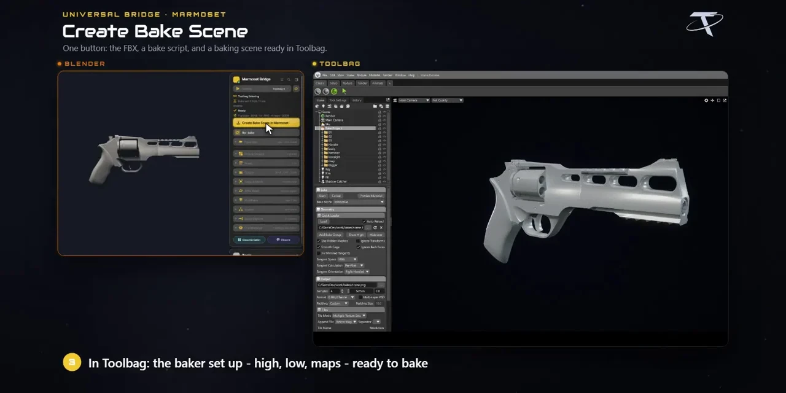Toggle Ignore Transforms checkbox
This screenshot has height=393, width=786.
point(358,241)
